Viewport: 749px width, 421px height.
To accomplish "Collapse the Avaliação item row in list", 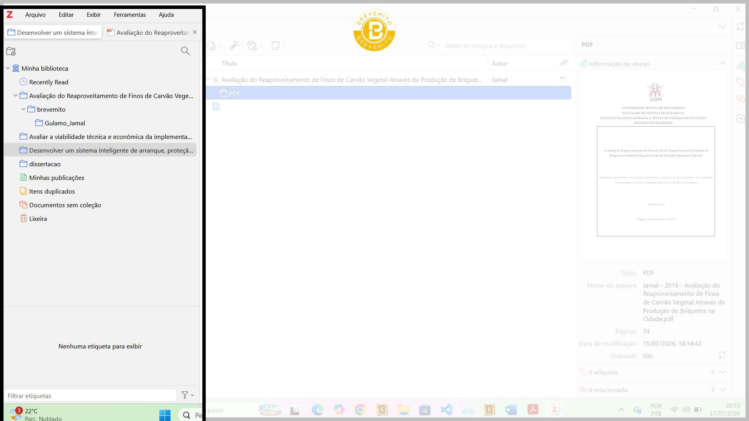I will coord(208,80).
